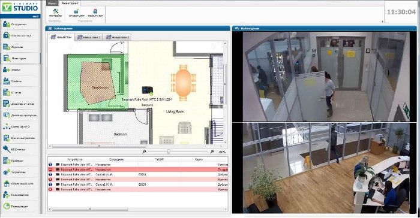Click the Устройство column header
420x218 pixels.
pos(75,159)
